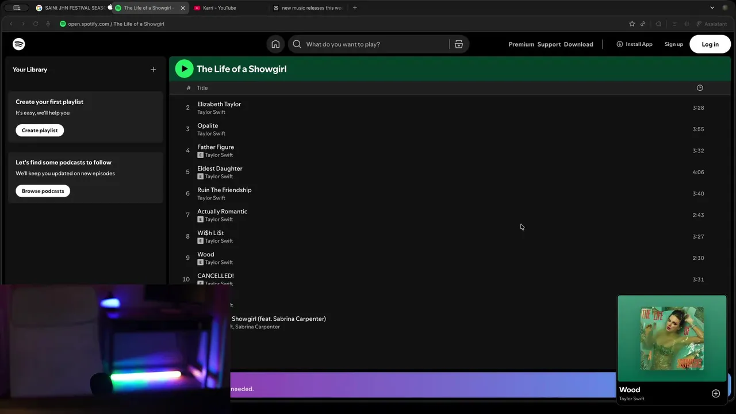
Task: Click the Spotify site icon in the address bar
Action: point(63,24)
